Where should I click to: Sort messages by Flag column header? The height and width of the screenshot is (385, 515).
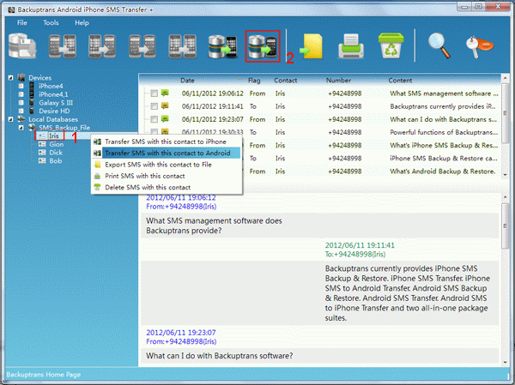254,81
